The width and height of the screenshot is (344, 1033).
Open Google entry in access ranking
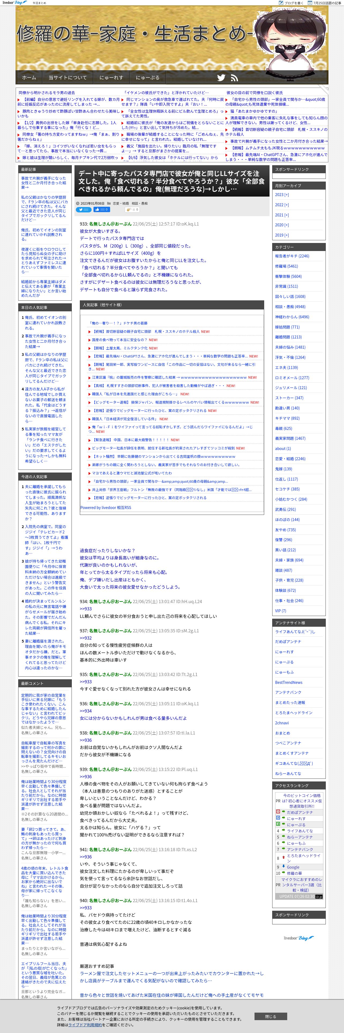point(293,867)
